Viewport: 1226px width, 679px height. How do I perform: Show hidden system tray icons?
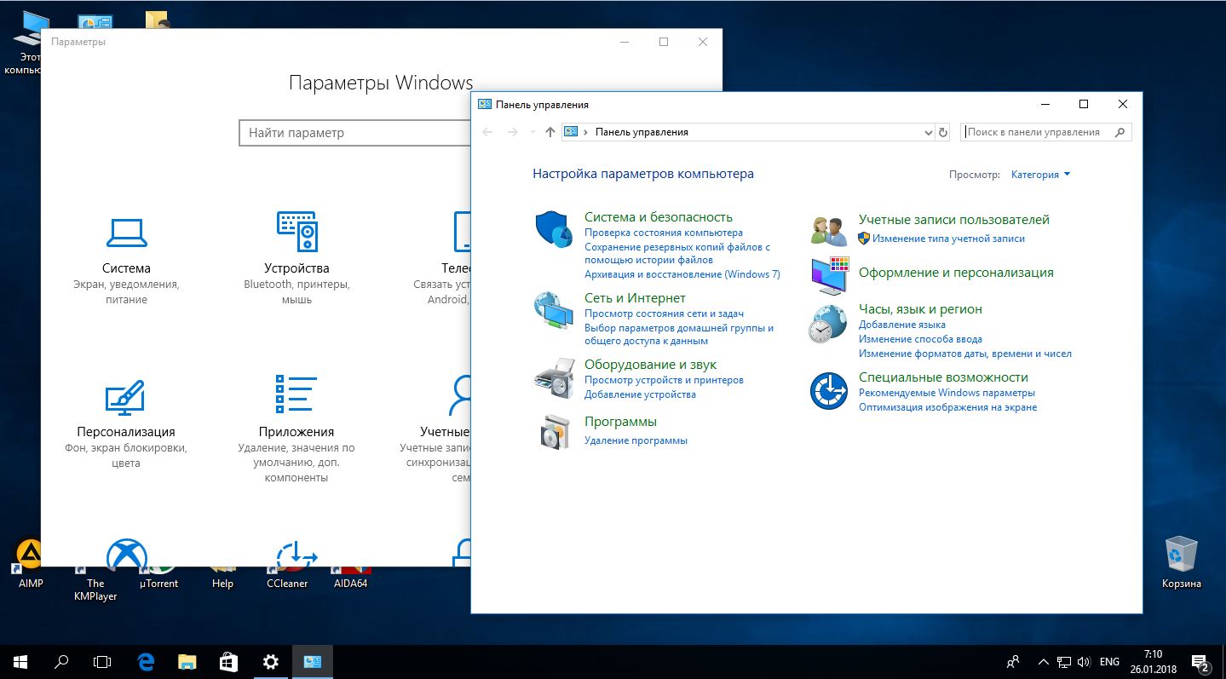[1043, 662]
